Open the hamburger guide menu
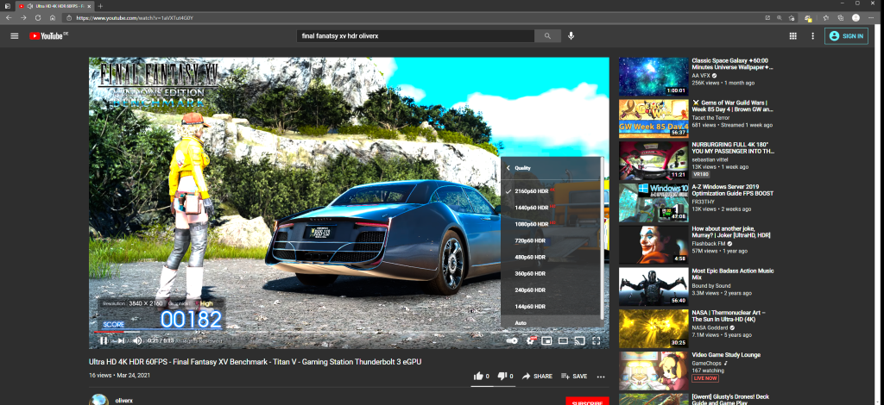Screen dimensions: 884x405 click(14, 35)
